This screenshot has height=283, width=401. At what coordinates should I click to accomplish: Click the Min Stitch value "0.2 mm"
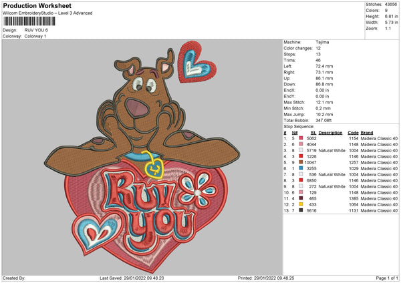pos(323,108)
